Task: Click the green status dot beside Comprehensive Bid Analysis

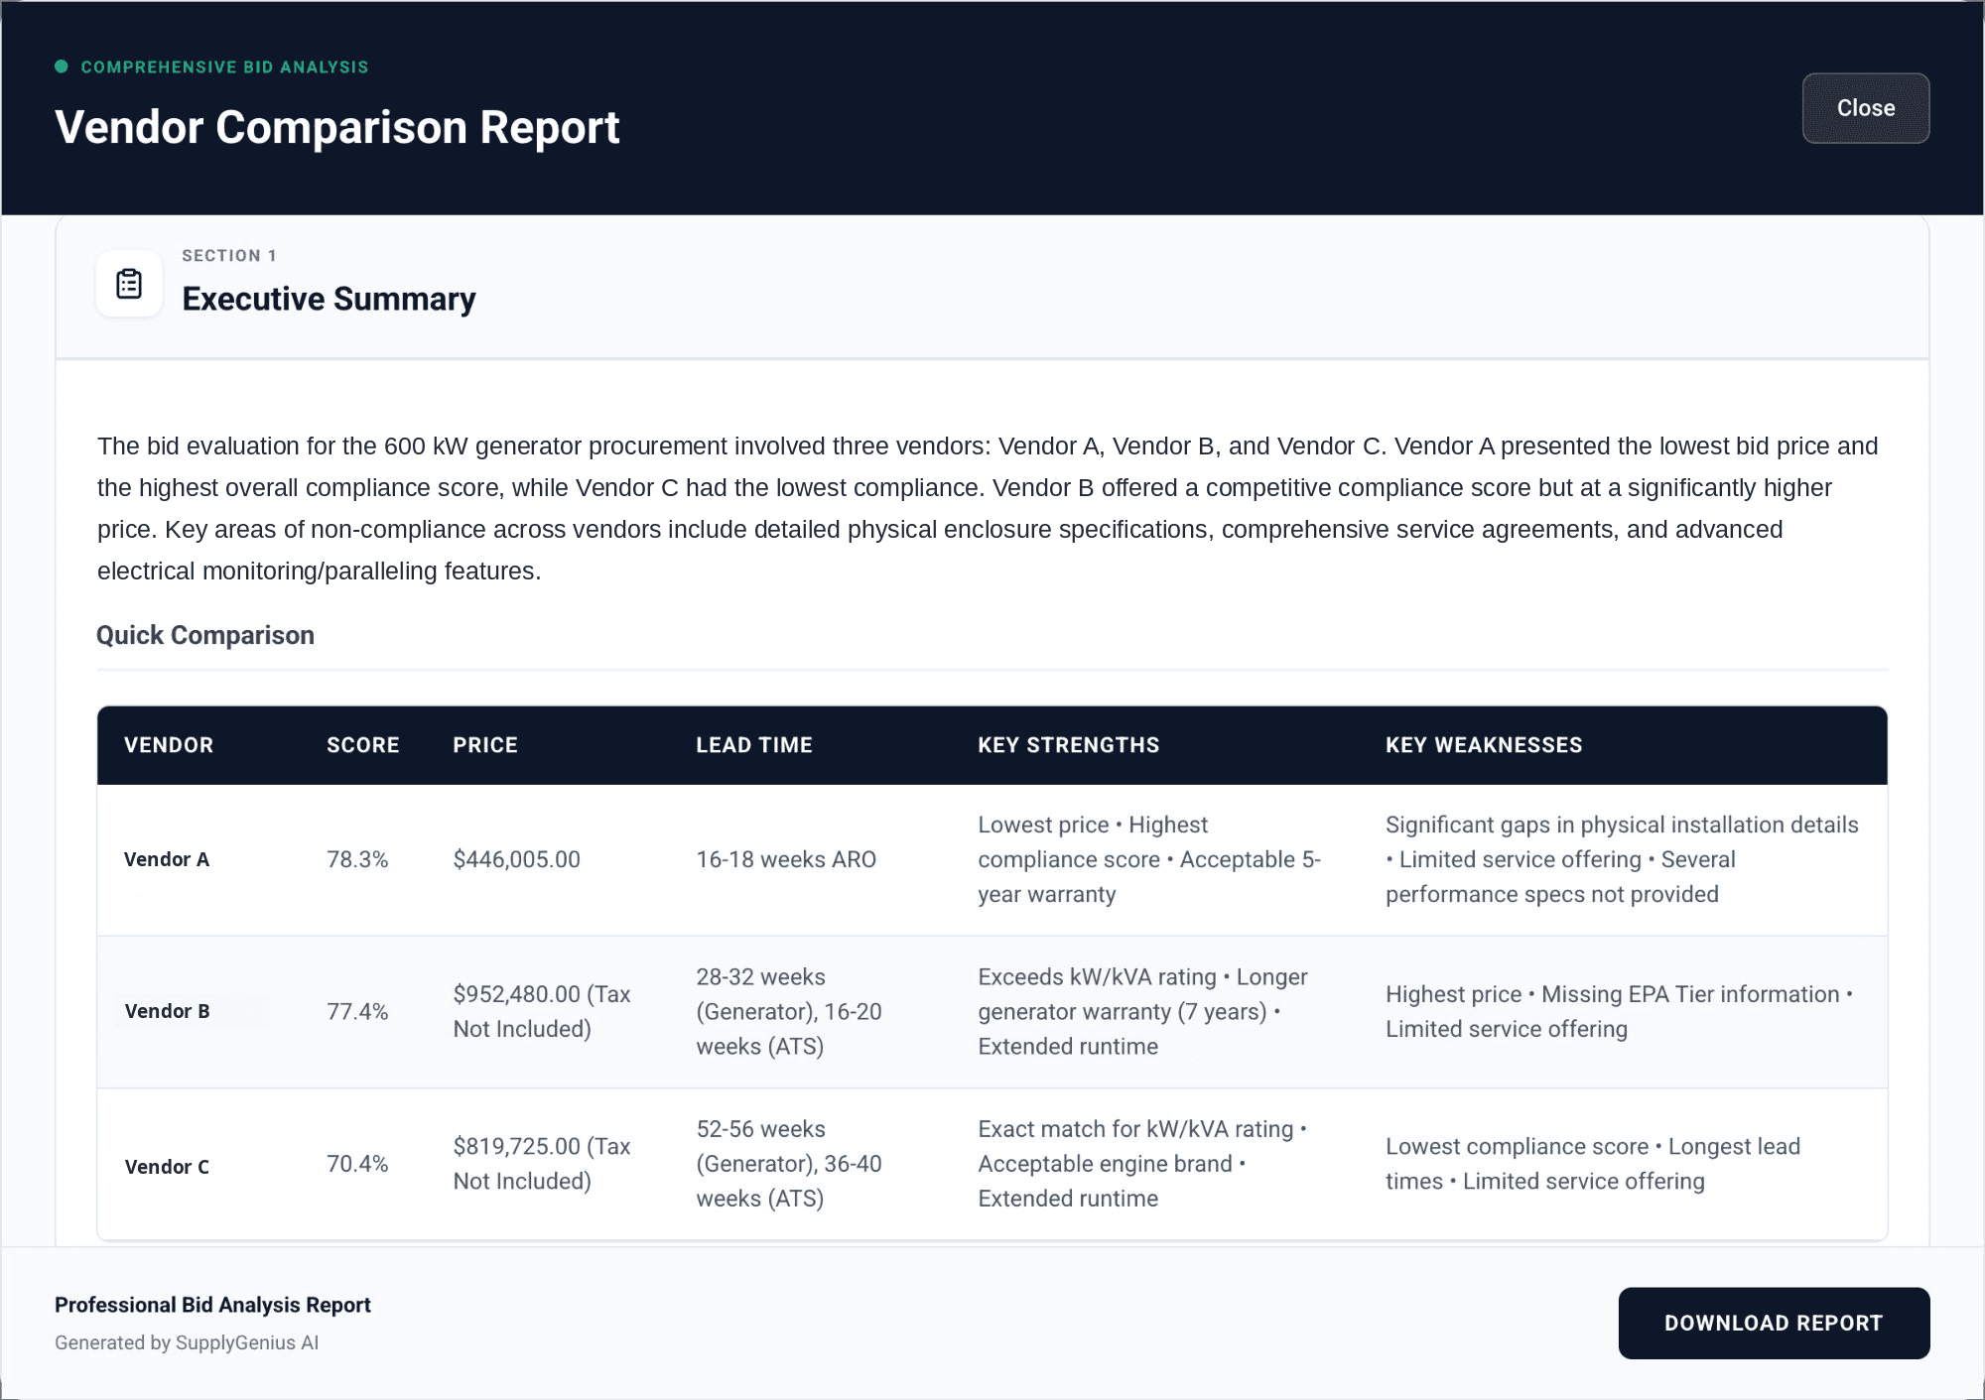Action: (62, 66)
